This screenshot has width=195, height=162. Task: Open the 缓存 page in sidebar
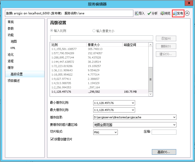[x=11, y=68]
